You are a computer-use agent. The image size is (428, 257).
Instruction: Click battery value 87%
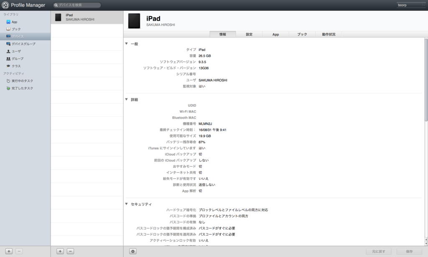point(202,142)
